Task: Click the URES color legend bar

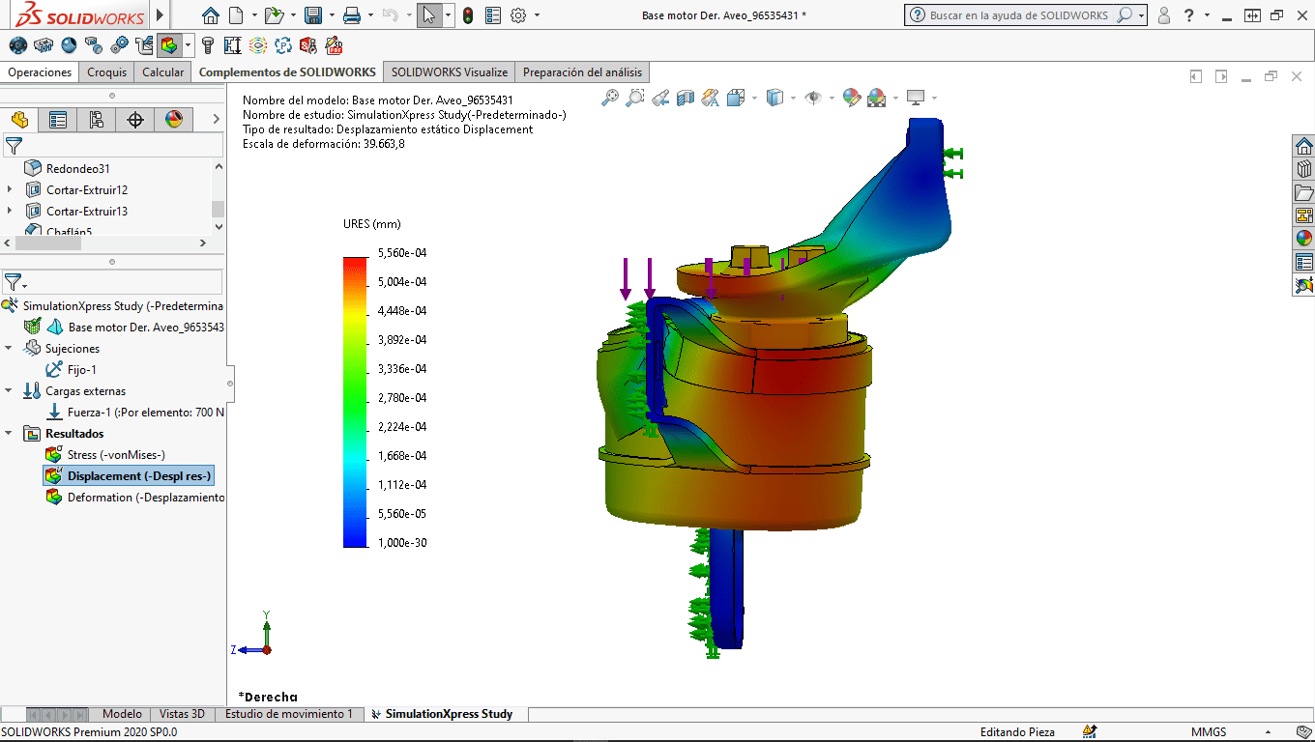Action: (355, 402)
